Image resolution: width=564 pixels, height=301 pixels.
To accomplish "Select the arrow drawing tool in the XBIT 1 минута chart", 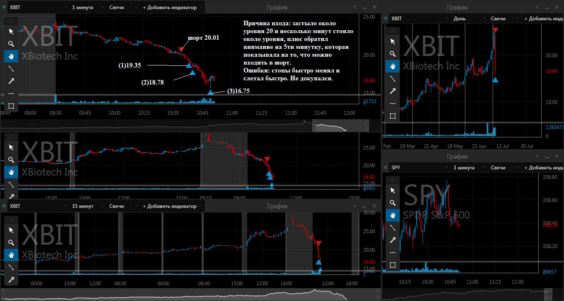I will (x=11, y=81).
